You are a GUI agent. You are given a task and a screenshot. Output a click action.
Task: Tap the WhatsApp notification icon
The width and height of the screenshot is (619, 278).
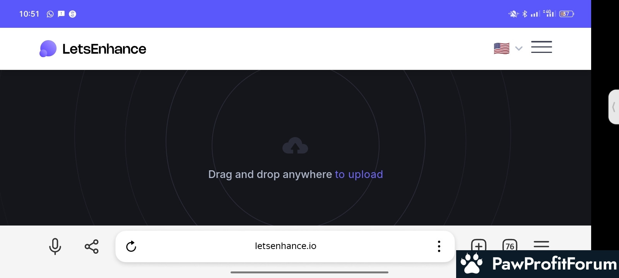(50, 14)
